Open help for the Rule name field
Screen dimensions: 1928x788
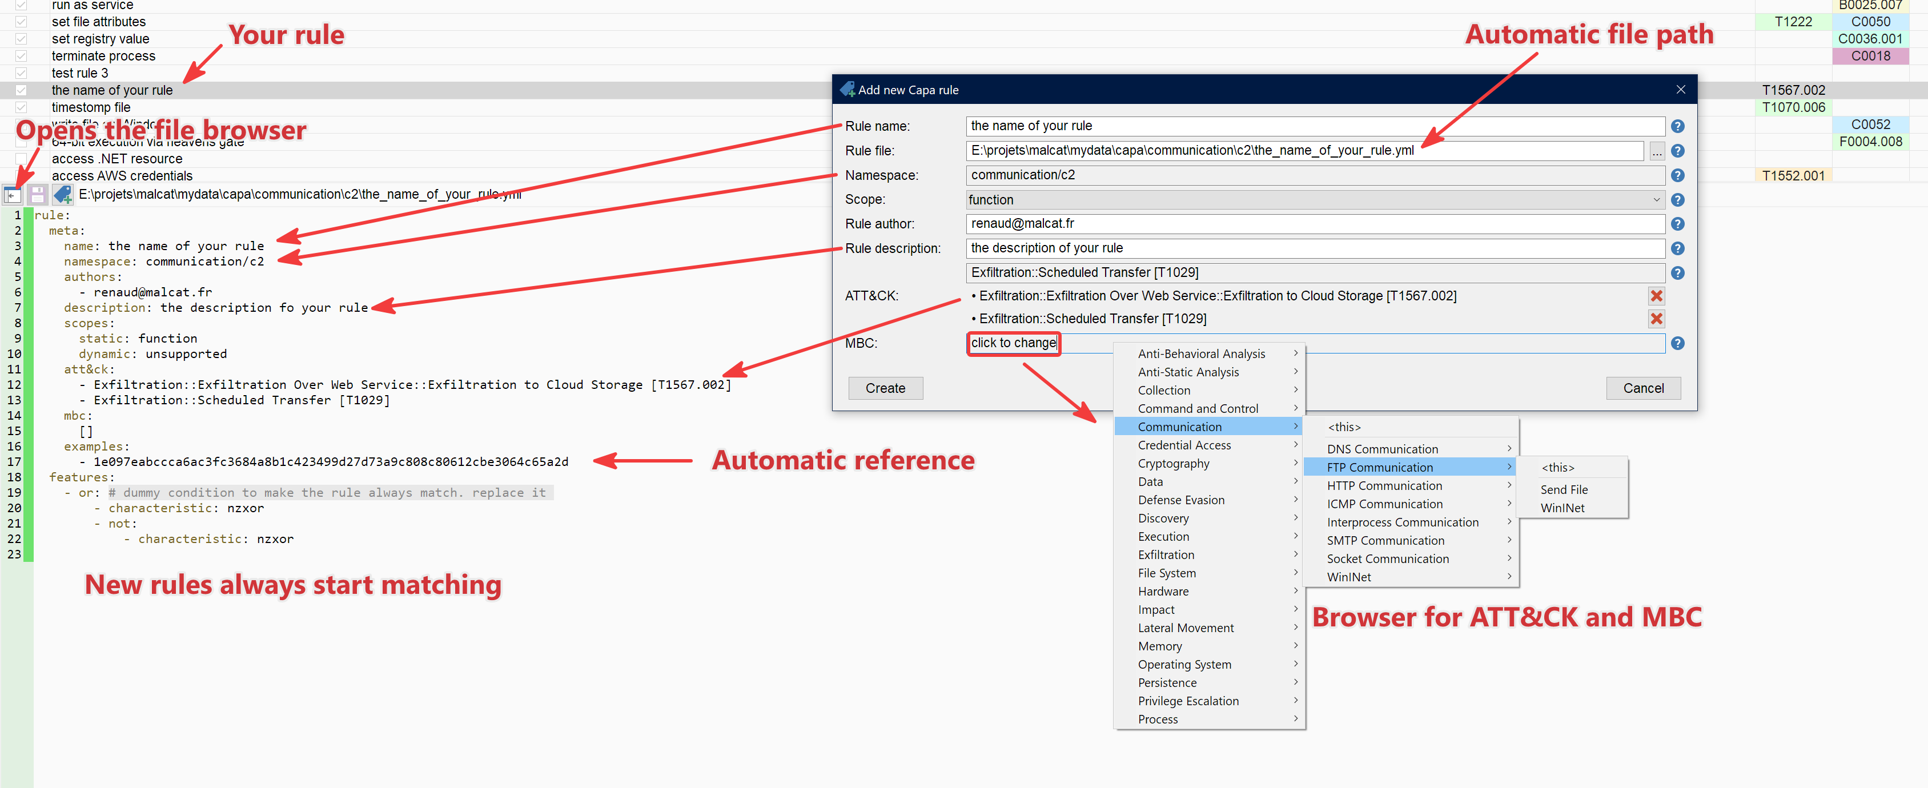click(x=1677, y=126)
